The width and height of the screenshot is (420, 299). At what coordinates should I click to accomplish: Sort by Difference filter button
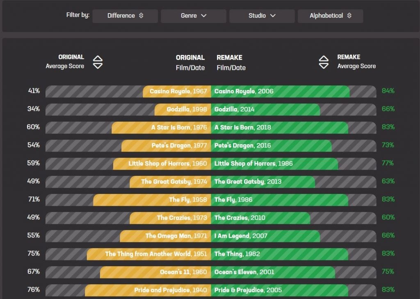(125, 16)
